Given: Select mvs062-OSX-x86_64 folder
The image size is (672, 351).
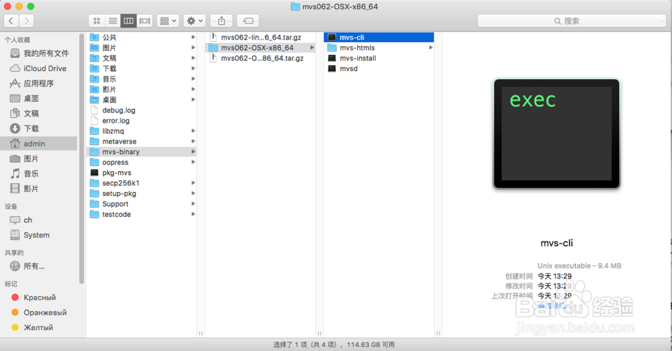Looking at the screenshot, I should pyautogui.click(x=261, y=48).
